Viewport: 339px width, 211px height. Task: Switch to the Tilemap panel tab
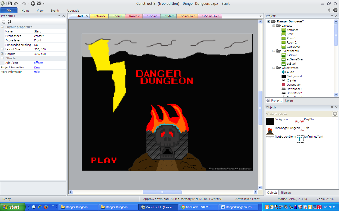point(286,193)
